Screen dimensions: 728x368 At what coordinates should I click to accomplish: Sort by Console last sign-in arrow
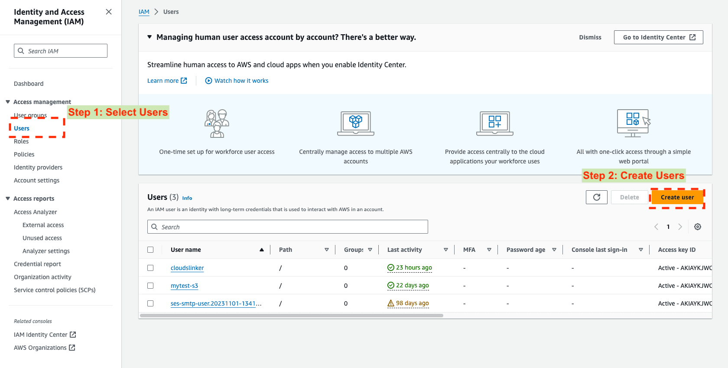(x=641, y=250)
